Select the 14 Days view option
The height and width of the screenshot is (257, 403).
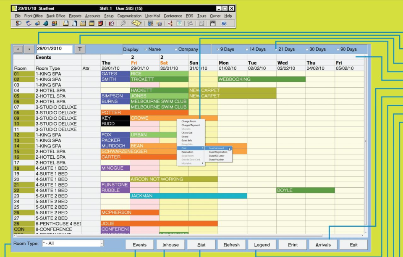point(247,50)
